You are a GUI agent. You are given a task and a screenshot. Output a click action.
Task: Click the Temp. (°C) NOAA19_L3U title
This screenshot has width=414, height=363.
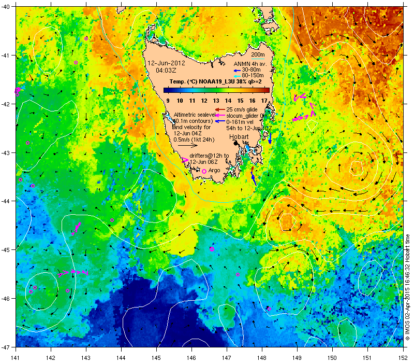click(215, 81)
